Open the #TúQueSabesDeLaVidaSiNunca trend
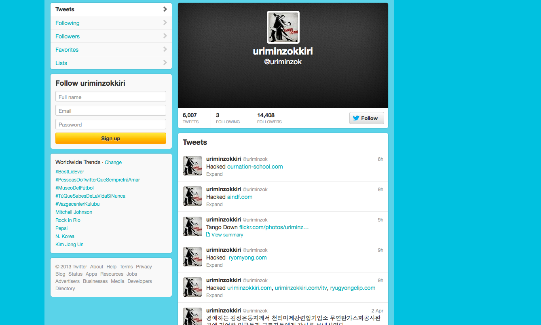The width and height of the screenshot is (541, 325). [x=90, y=196]
